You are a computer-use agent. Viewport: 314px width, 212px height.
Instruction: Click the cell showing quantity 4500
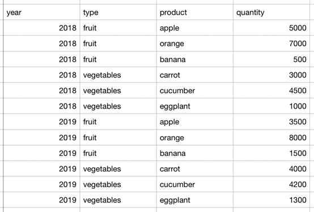click(271, 90)
